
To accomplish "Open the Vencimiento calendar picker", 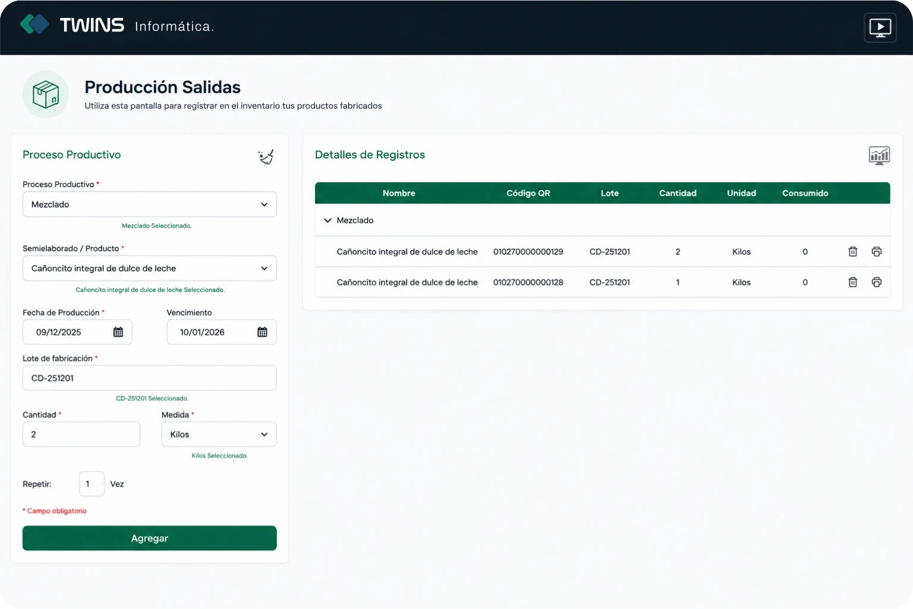I will click(x=262, y=332).
